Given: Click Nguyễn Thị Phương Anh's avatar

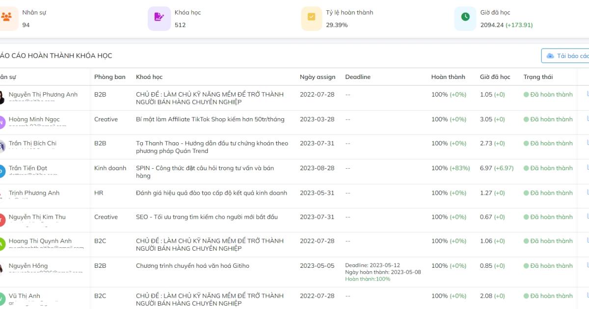Looking at the screenshot, I should (2, 98).
